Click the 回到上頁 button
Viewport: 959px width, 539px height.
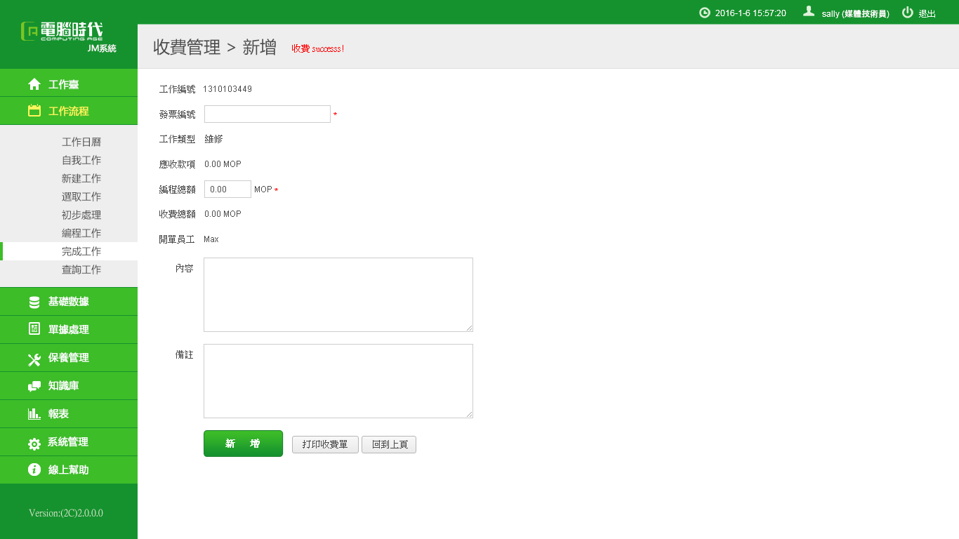click(x=389, y=444)
